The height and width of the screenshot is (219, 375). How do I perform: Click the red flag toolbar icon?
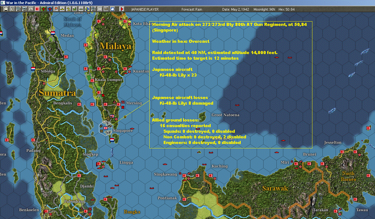pyautogui.click(x=56, y=9)
